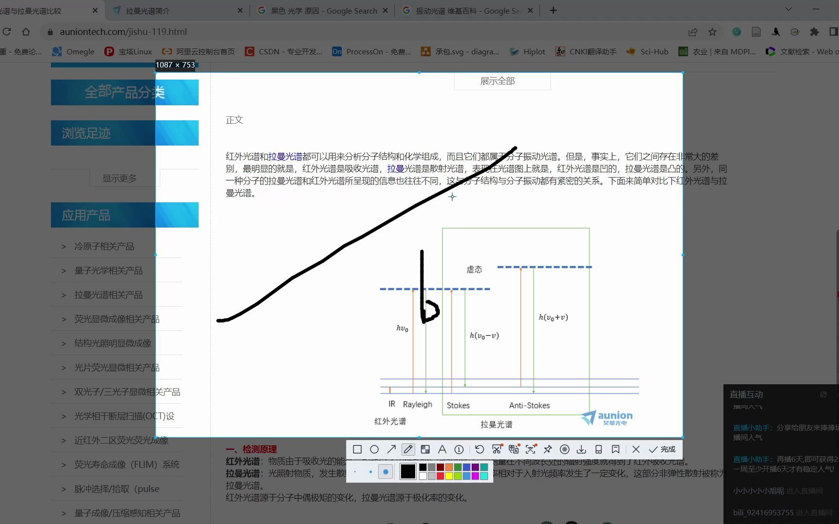The height and width of the screenshot is (524, 839).
Task: Click the scissors long-screenshot icon
Action: [497, 449]
